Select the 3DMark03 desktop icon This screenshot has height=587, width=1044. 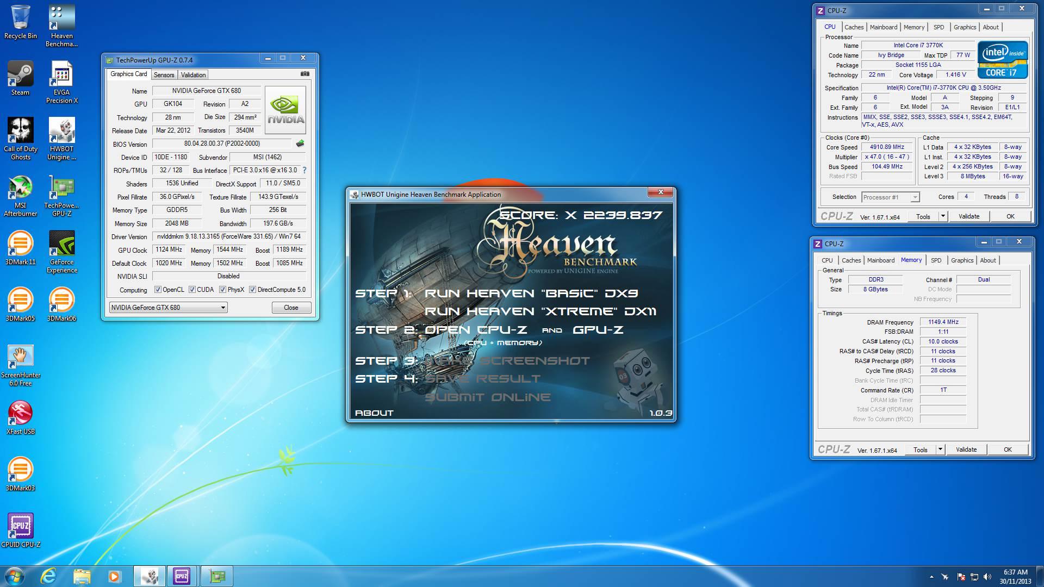[21, 474]
